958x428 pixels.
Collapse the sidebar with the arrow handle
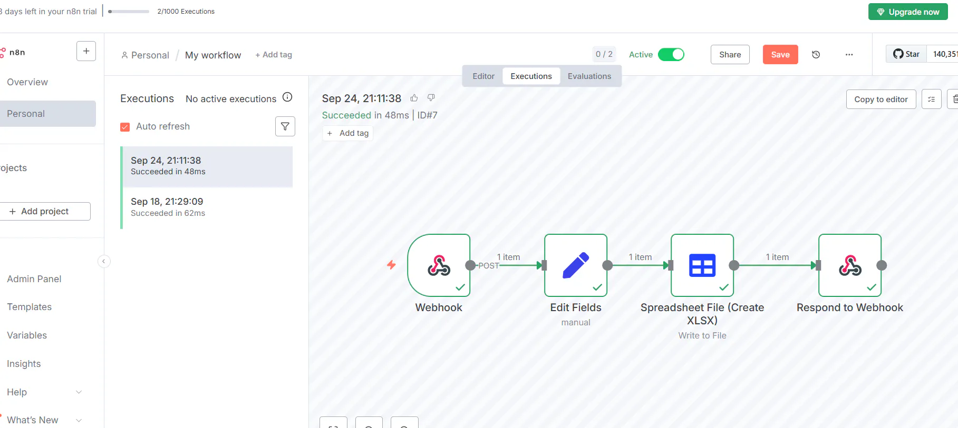(104, 261)
